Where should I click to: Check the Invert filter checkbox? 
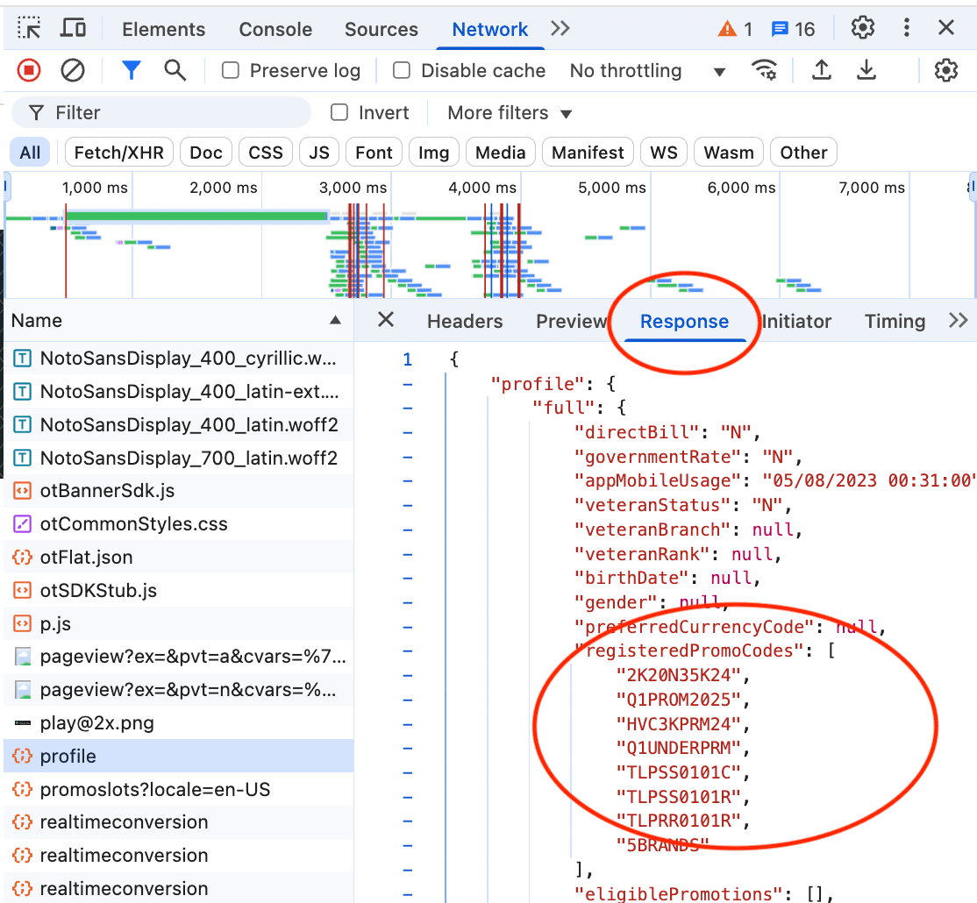[339, 112]
